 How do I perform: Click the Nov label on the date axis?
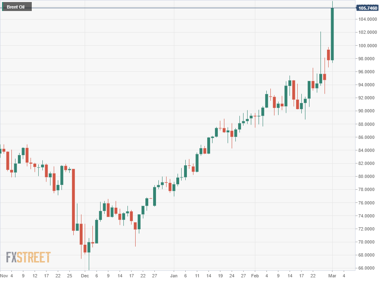(4, 275)
